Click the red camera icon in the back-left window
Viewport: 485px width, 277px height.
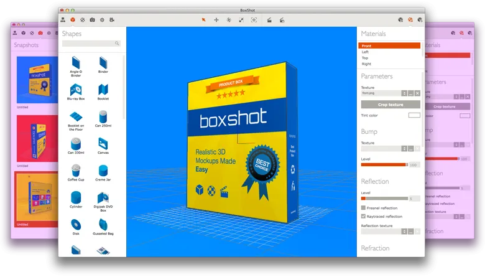pos(40,33)
